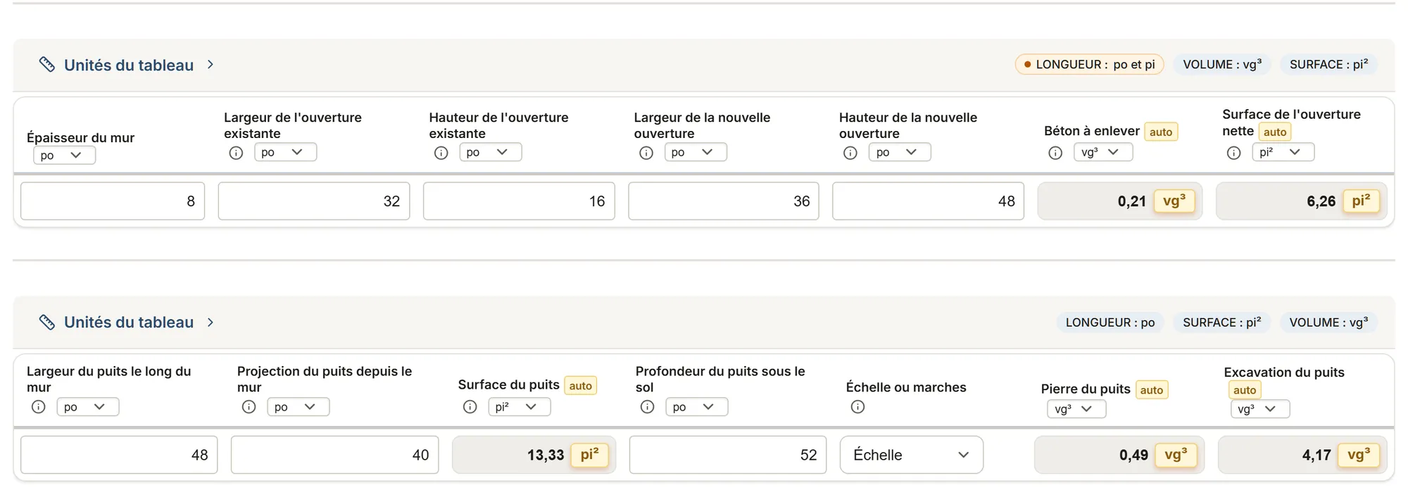Show the info icon for Échelle ou marches

[857, 407]
